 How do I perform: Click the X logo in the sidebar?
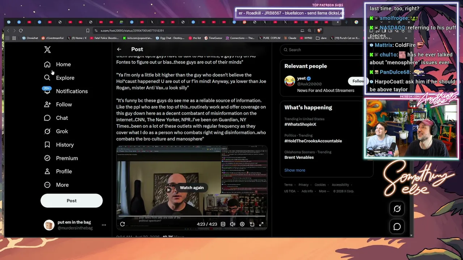(47, 49)
